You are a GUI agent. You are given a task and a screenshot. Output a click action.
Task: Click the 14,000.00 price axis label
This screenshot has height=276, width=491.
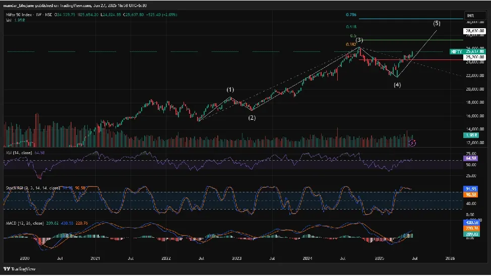point(475,129)
